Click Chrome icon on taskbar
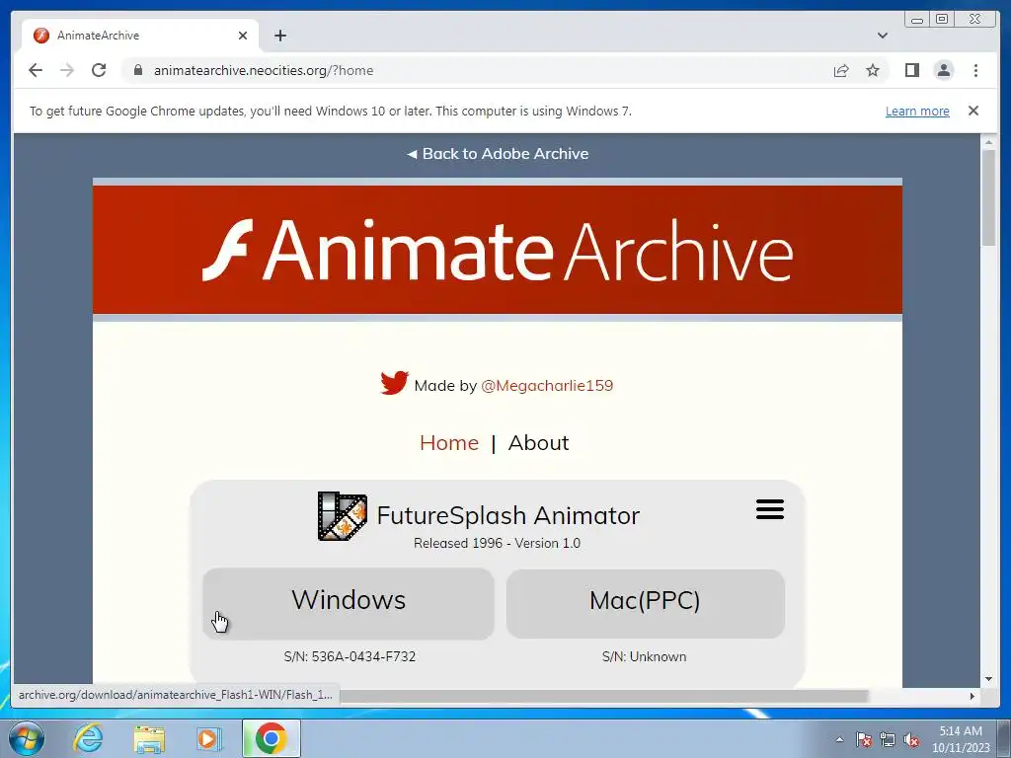This screenshot has height=758, width=1011. pos(272,738)
